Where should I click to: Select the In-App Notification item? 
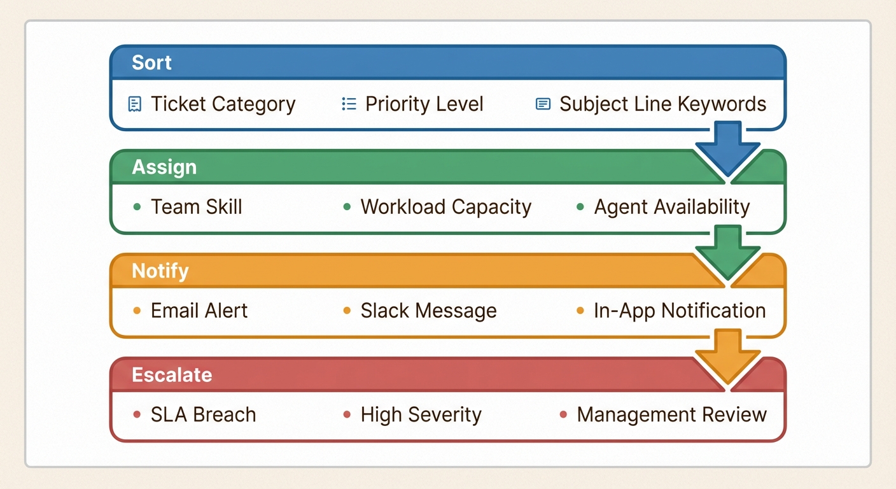[679, 311]
